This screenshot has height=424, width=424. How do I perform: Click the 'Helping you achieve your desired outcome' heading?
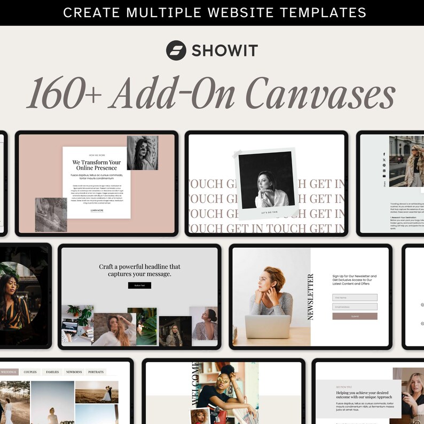(x=364, y=395)
